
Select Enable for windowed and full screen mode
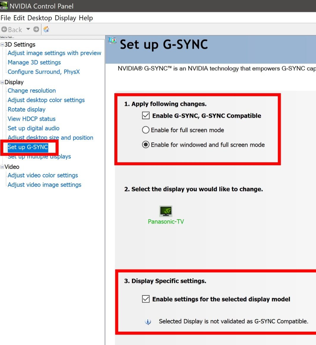(x=145, y=145)
